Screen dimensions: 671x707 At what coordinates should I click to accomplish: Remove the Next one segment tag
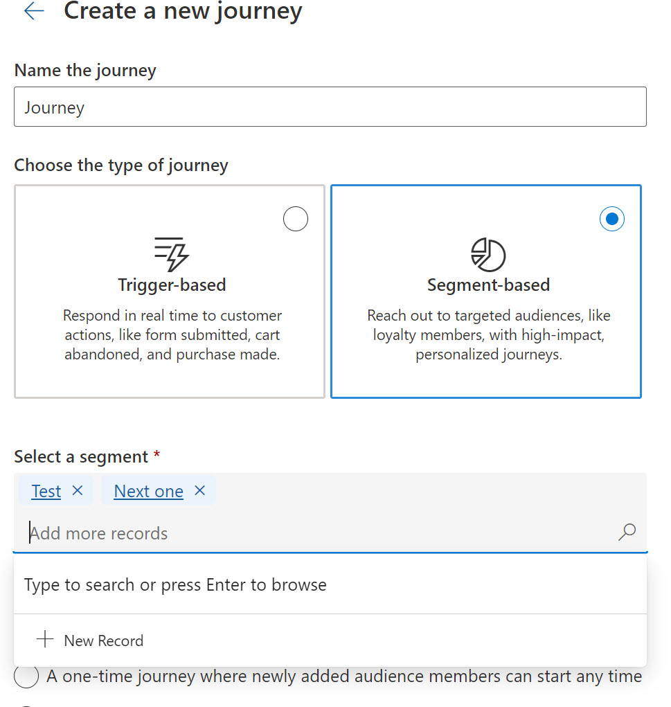199,490
